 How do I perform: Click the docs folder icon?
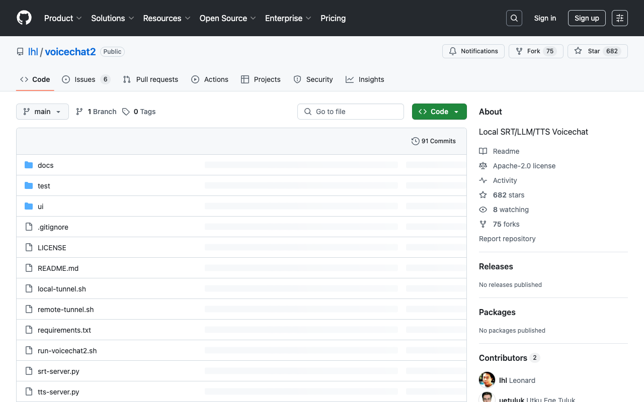(29, 165)
